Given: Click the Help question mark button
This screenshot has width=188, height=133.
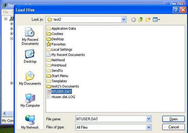Looking at the screenshot, I should (x=176, y=10).
